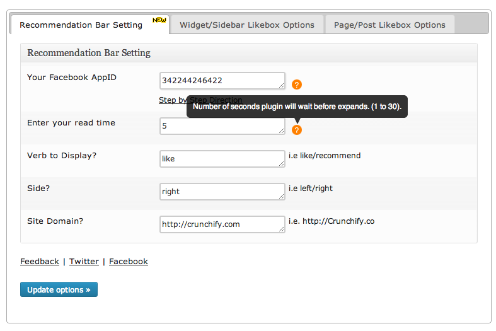The width and height of the screenshot is (496, 331).
Task: Click the 'Site Domain?' label
Action: 55,221
